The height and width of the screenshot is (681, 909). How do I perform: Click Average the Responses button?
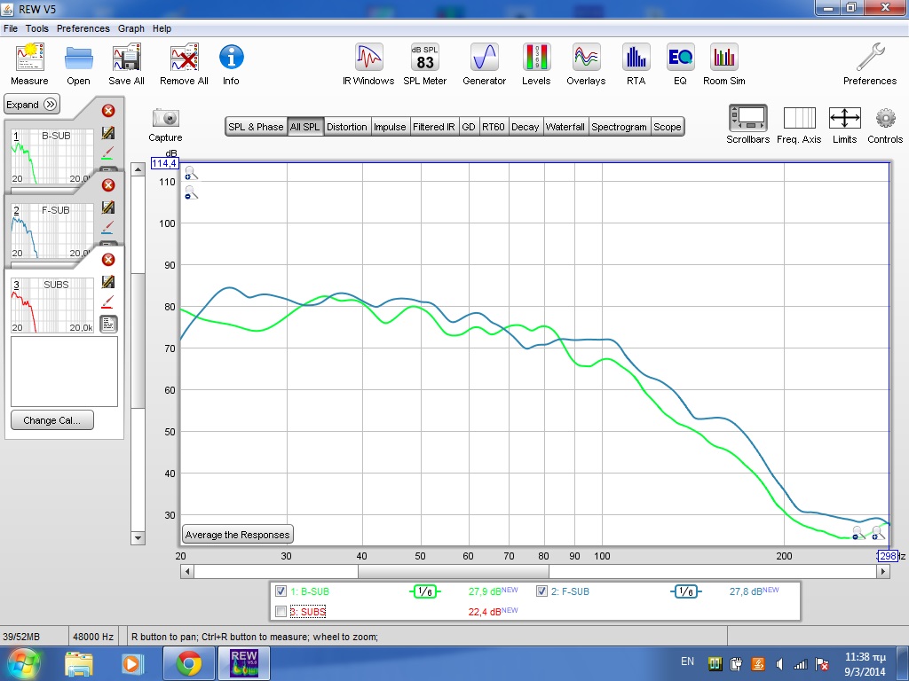(238, 535)
